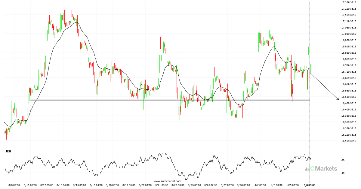Pick the 3/21 03:30 time axis label
361x189 pixels.
[161, 185]
